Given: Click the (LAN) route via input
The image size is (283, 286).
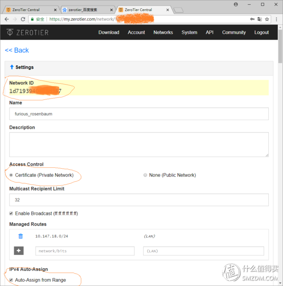Looking at the screenshot, I should (x=204, y=251).
